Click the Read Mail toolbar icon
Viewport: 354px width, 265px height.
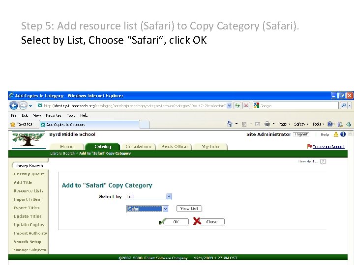[x=258, y=124]
